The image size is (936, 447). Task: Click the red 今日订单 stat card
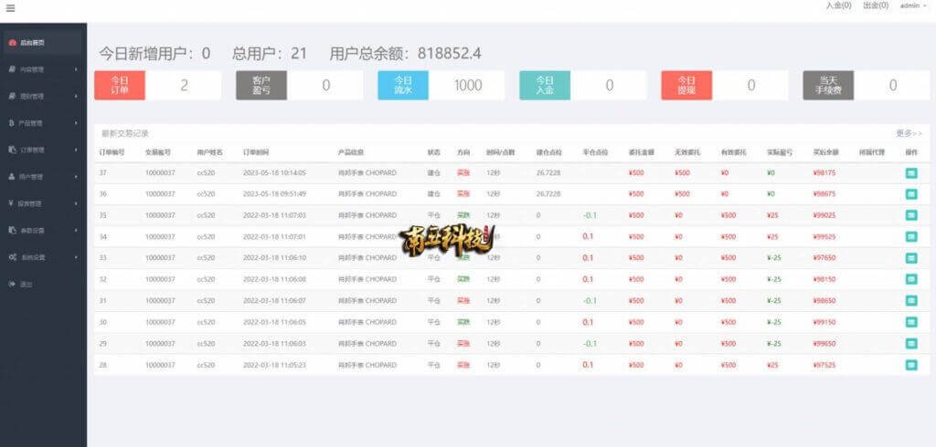pos(119,86)
